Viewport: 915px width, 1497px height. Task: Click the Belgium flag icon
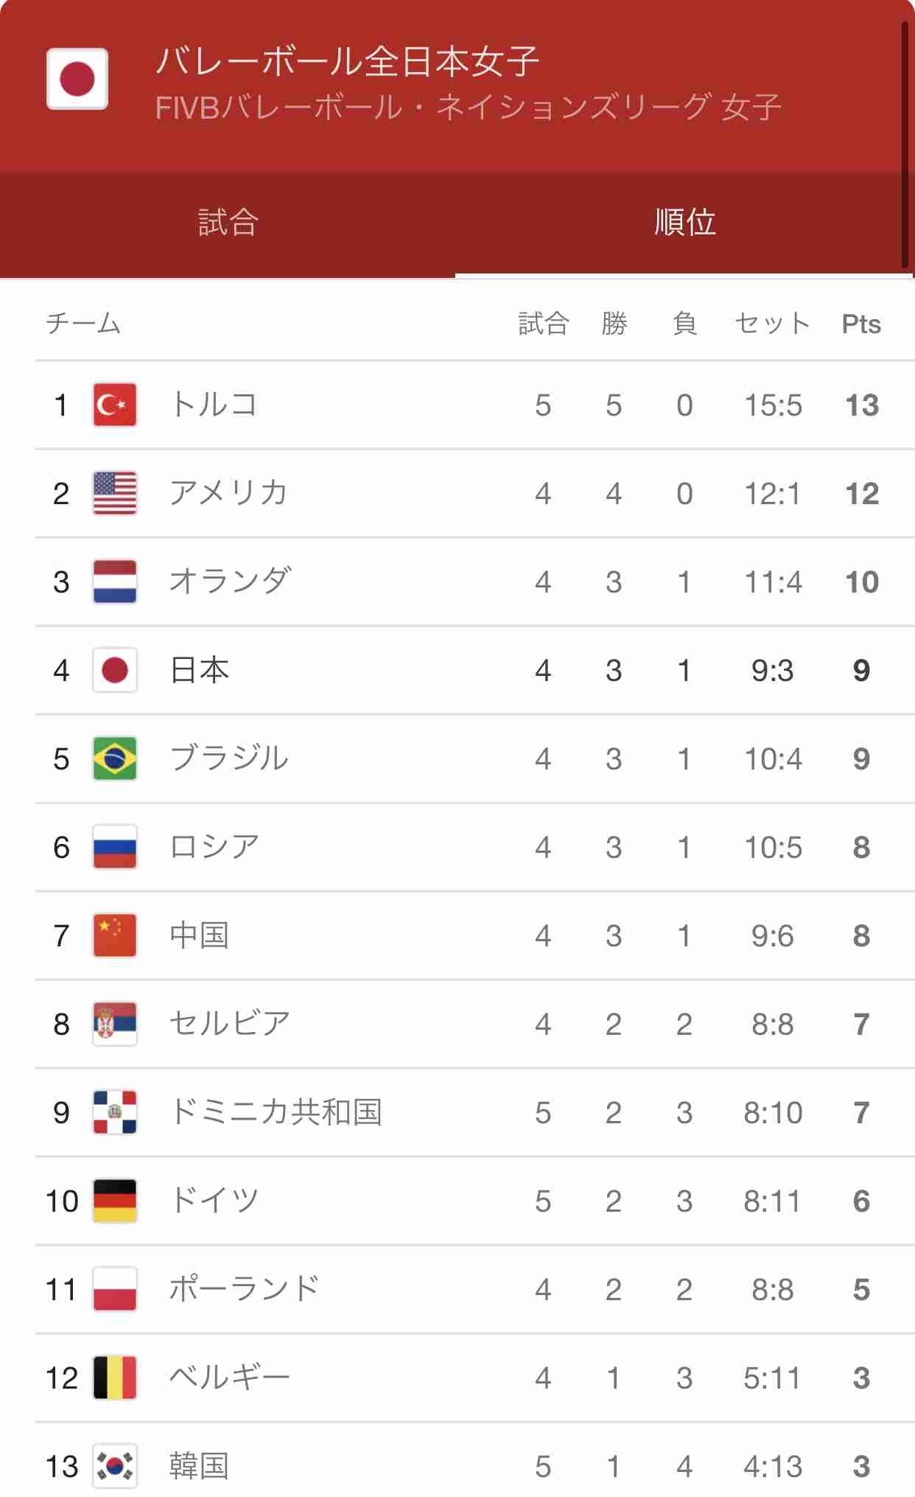pyautogui.click(x=115, y=1378)
